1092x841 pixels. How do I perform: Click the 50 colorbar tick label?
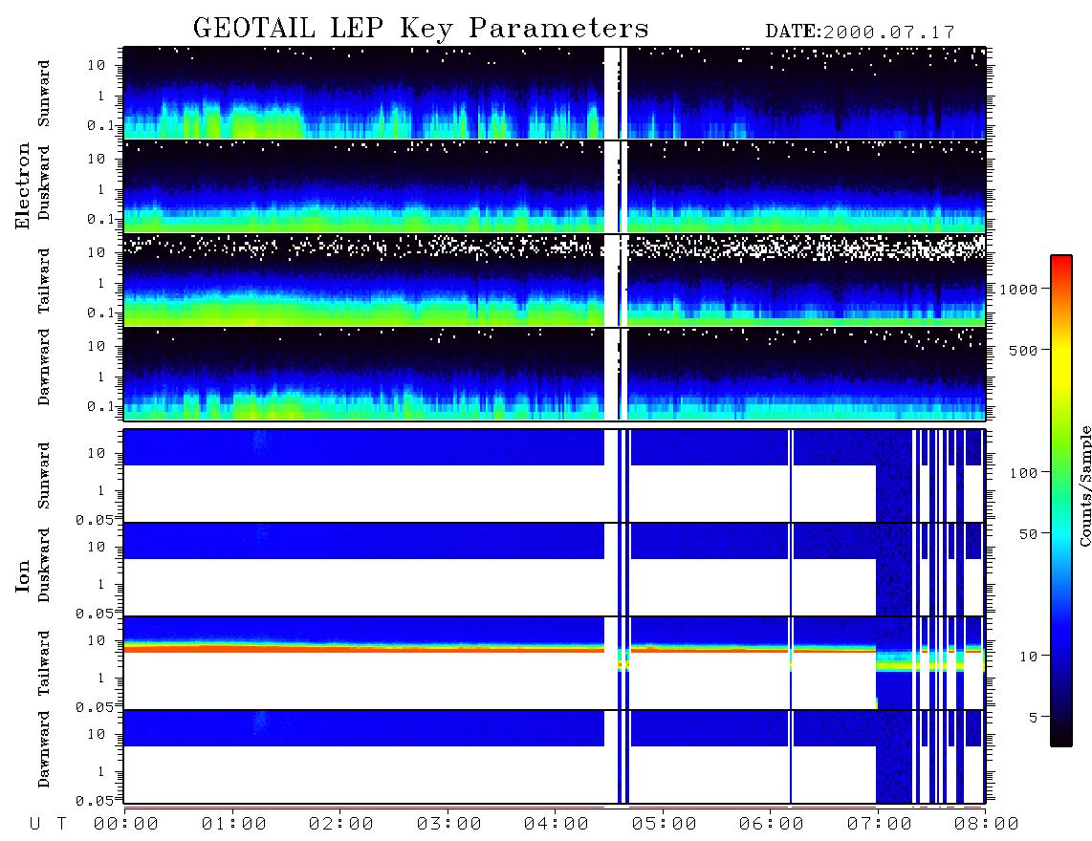pyautogui.click(x=1029, y=534)
